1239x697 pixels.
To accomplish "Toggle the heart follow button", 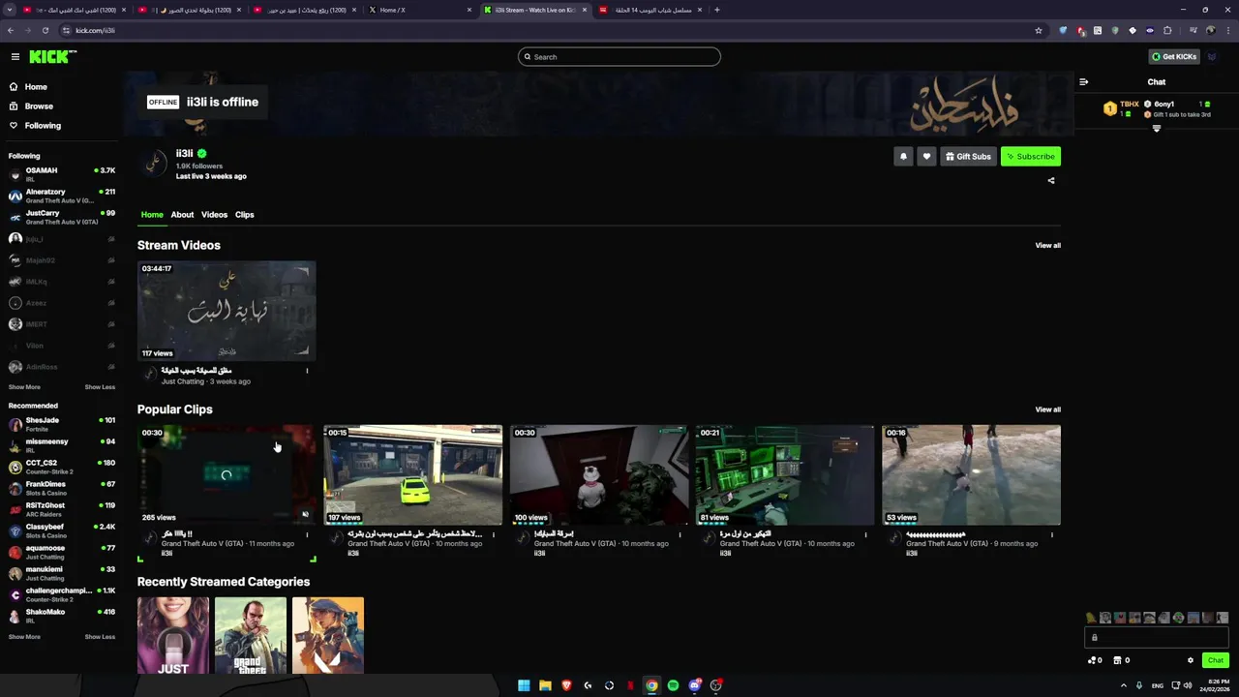I will 926,157.
